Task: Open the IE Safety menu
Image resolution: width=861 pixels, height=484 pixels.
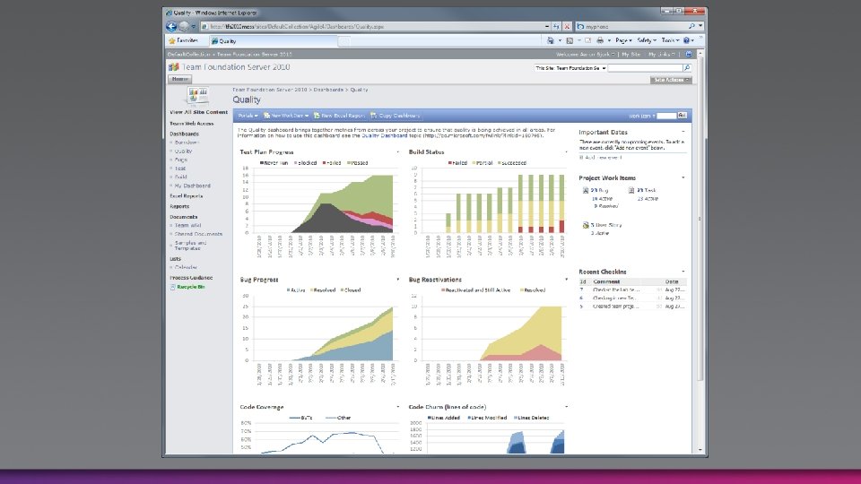Action: (x=647, y=40)
